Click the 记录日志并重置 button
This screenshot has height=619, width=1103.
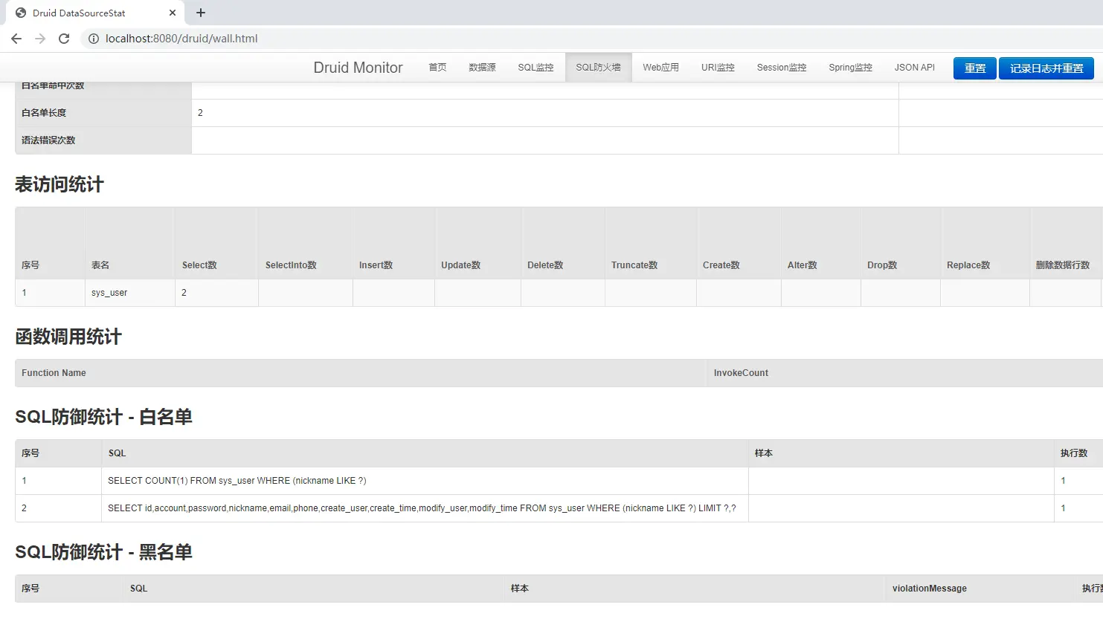point(1046,68)
